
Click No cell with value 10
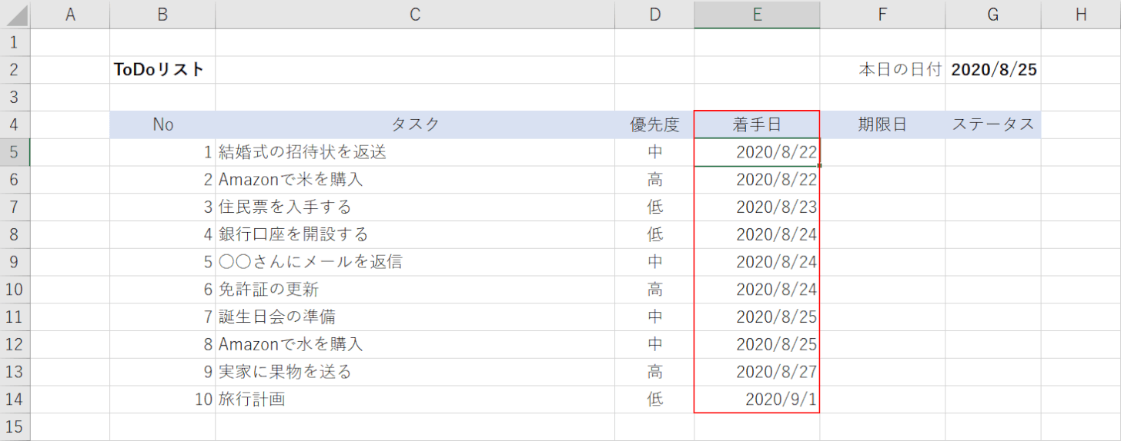pos(162,400)
